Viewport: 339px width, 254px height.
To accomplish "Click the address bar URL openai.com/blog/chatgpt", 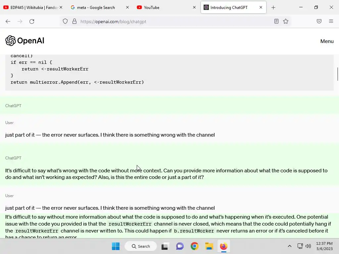I will 113,21.
